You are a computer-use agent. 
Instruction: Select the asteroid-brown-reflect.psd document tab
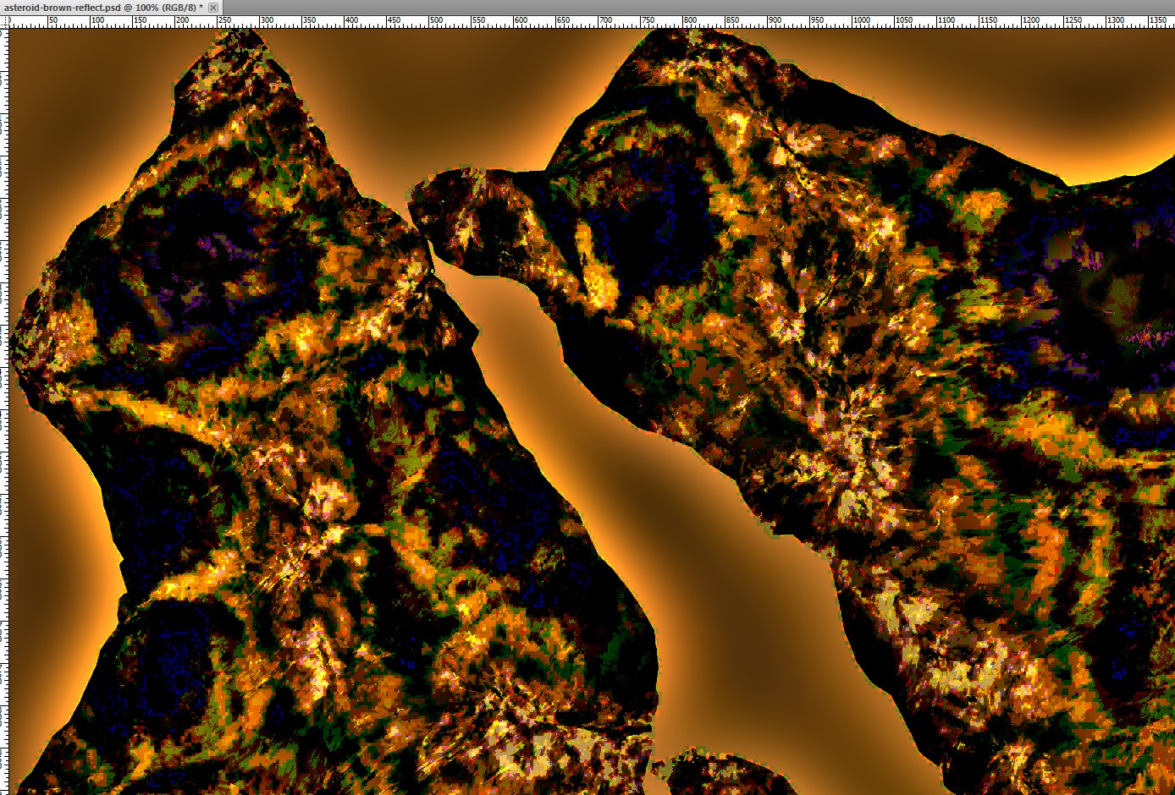(x=110, y=7)
